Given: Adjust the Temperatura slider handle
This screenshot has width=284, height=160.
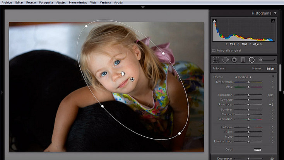Looking at the screenshot, I should [248, 82].
